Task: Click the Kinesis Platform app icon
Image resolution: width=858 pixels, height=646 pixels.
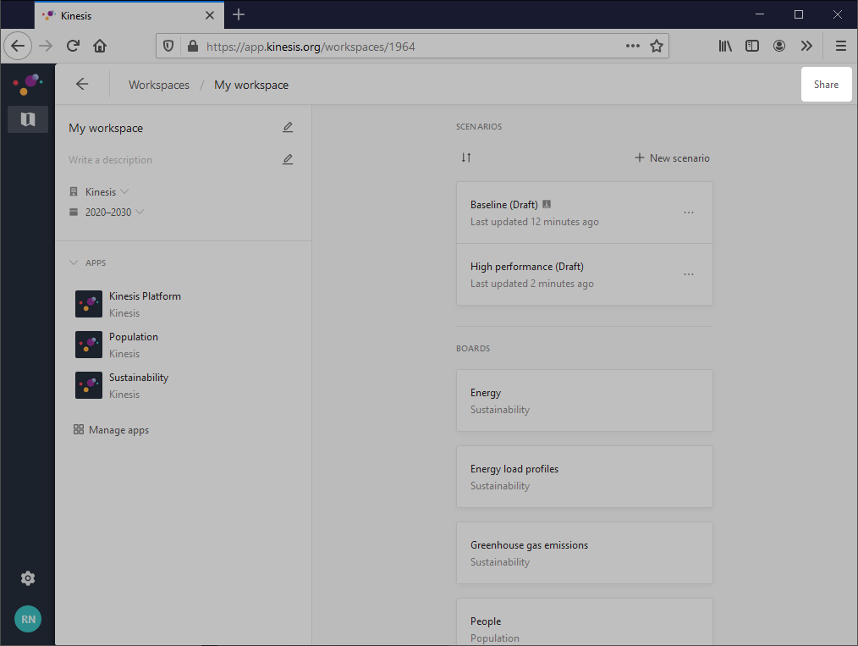Action: tap(89, 304)
